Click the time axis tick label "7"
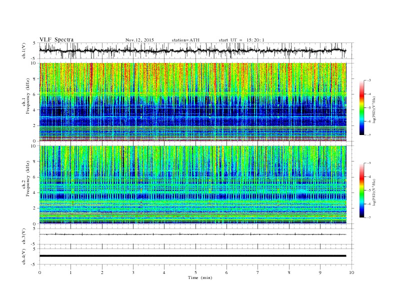The image size is (396, 306). (x=258, y=272)
